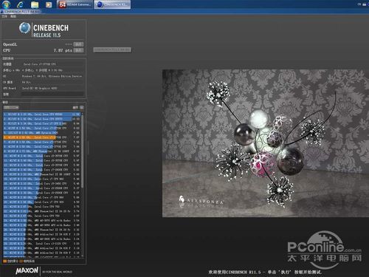The image size is (369, 277).
Task: Click the Cinebench sphere logo icon
Action: click(24, 28)
